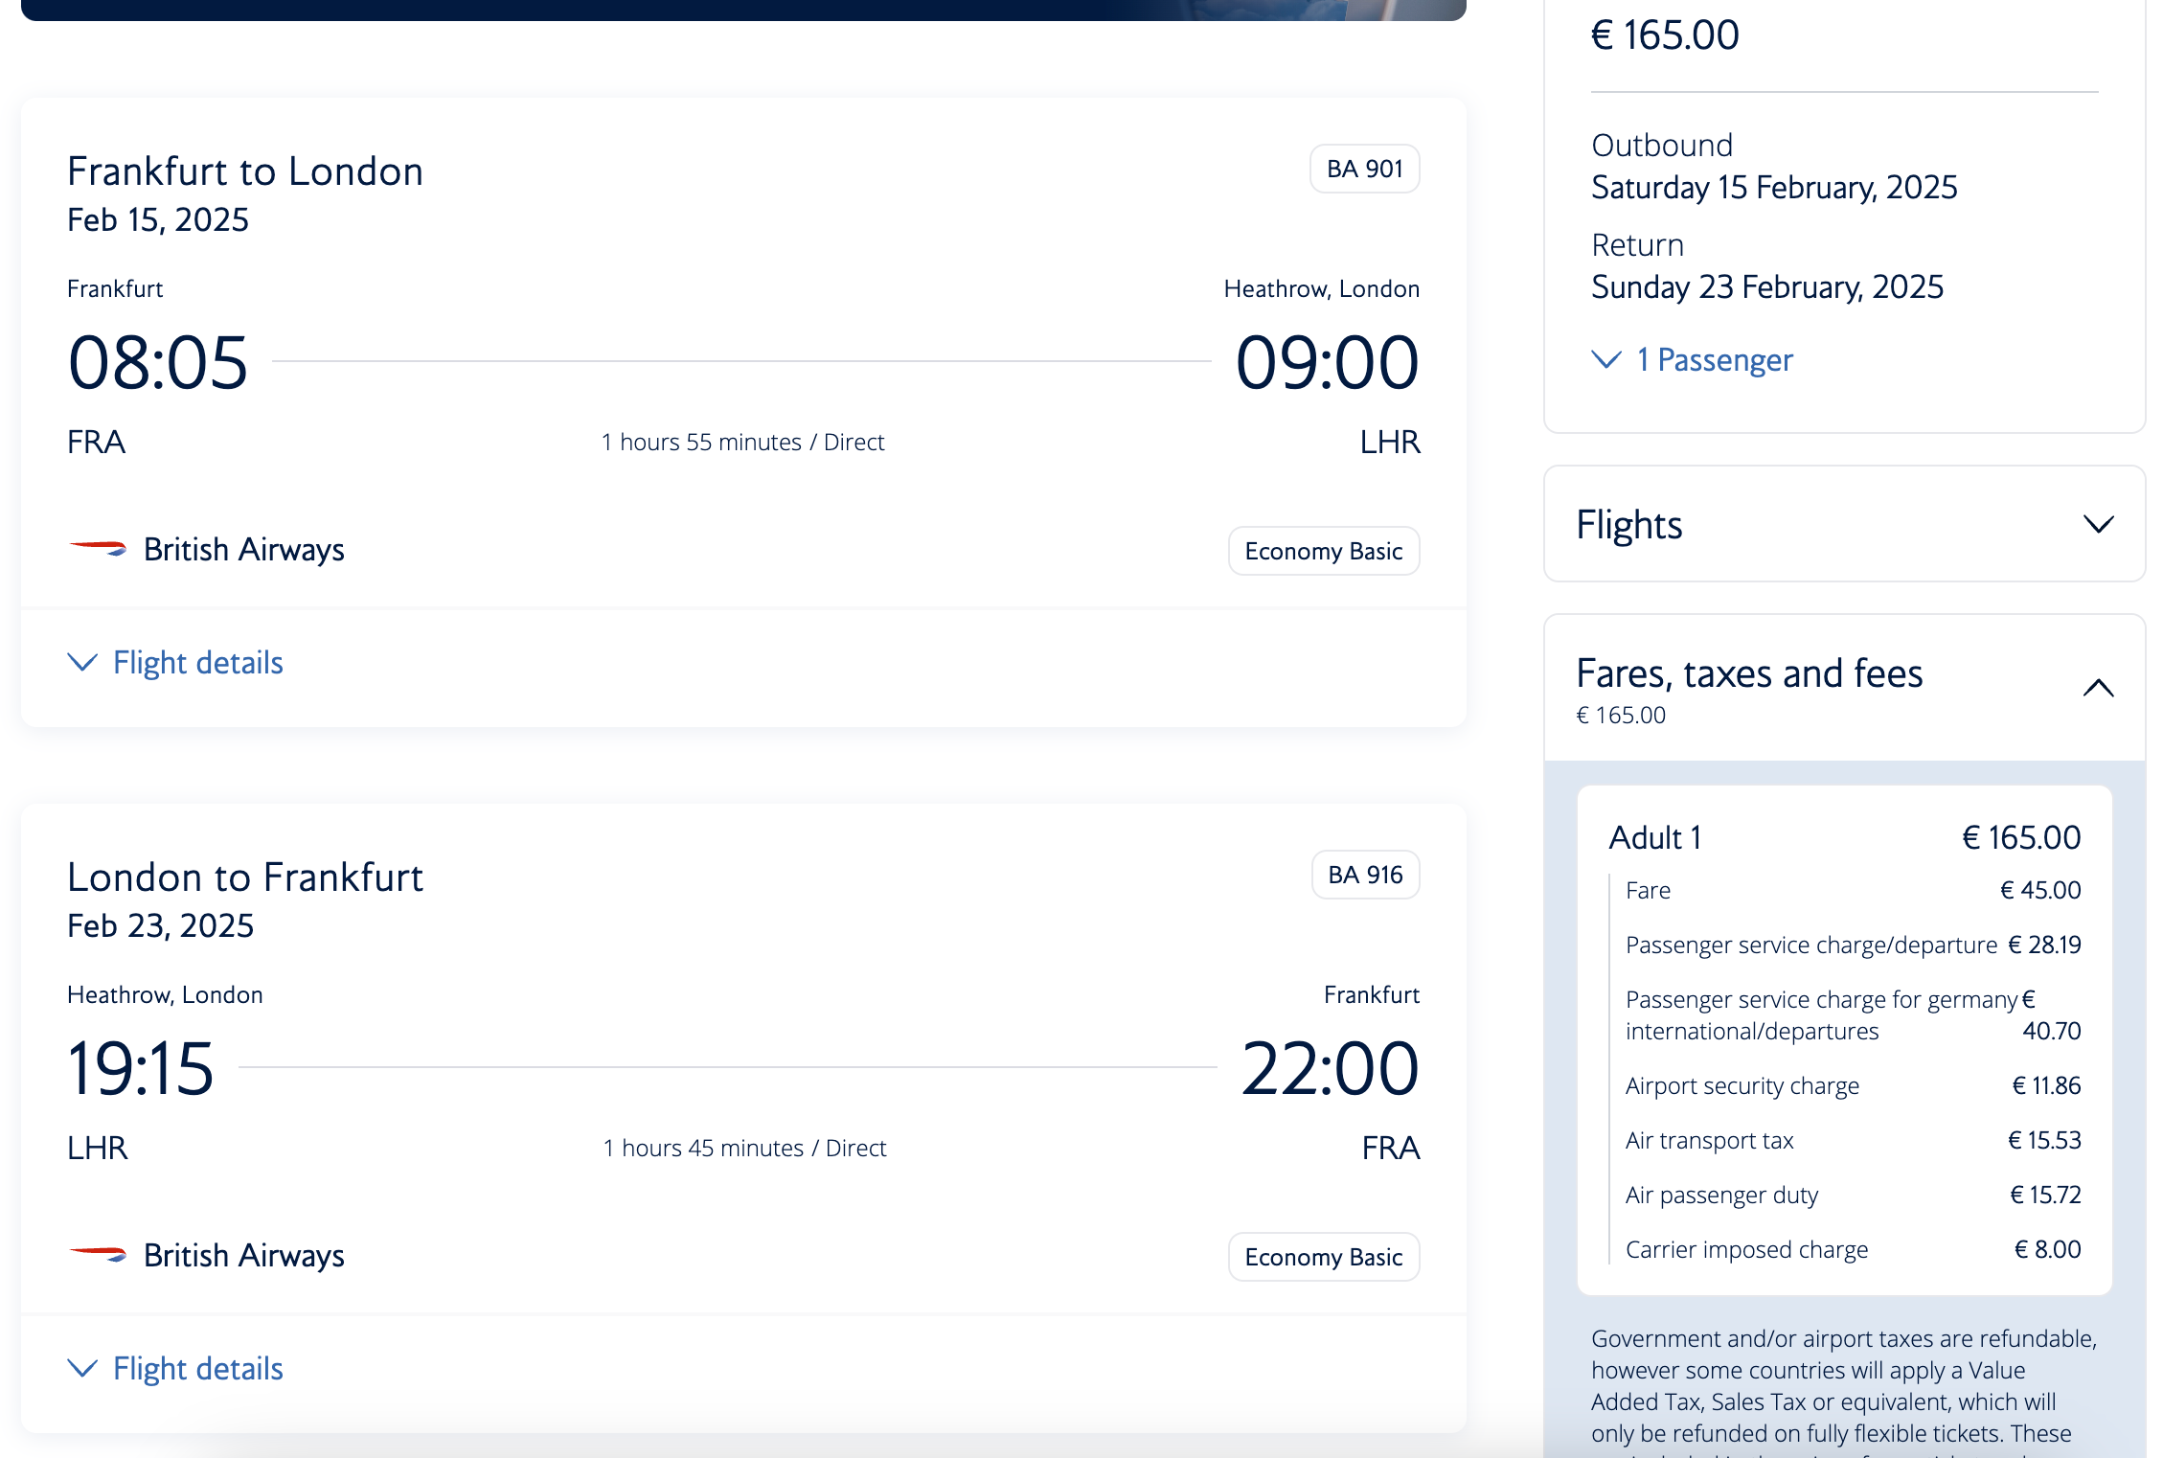The image size is (2163, 1458).
Task: Click the BA 916 flight number badge
Action: (x=1365, y=875)
